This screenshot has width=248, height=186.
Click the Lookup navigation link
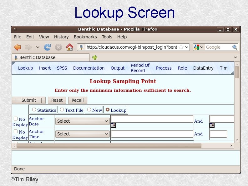pos(25,68)
